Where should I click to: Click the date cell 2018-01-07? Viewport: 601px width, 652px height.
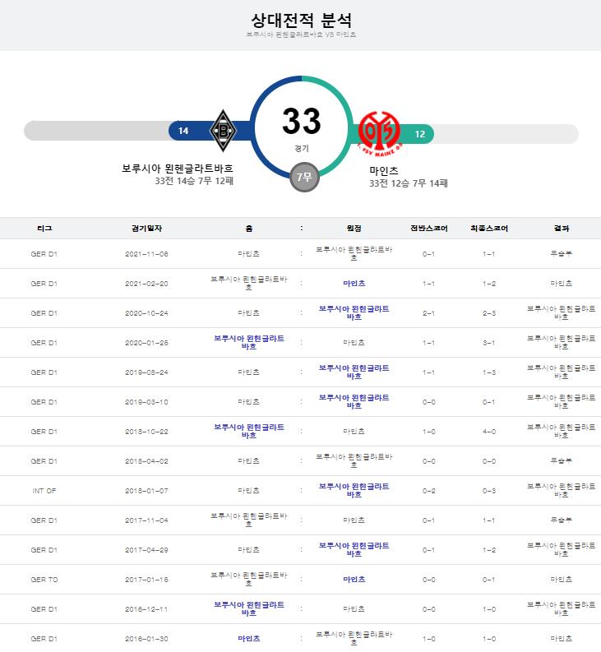tap(146, 491)
